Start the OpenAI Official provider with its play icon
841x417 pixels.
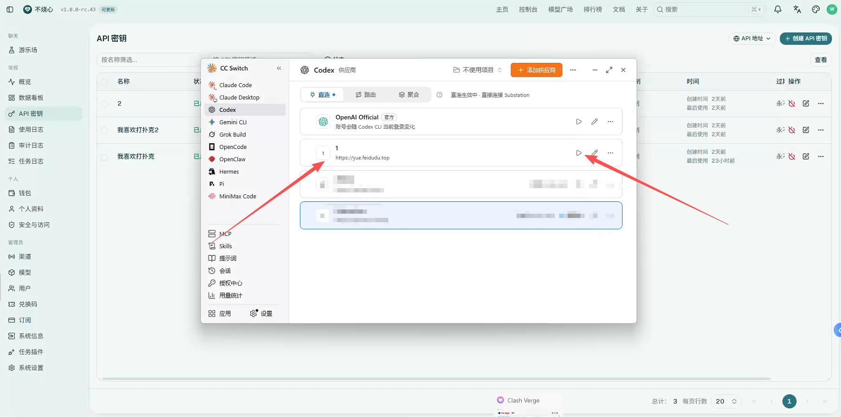coord(578,122)
